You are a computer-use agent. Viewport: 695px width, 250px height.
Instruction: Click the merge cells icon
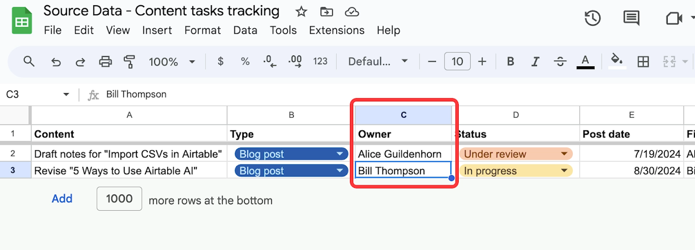pos(669,62)
